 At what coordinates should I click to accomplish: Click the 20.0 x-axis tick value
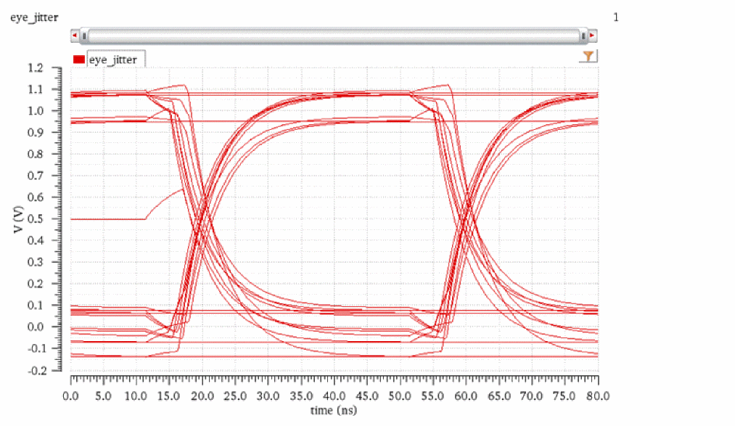click(x=202, y=396)
